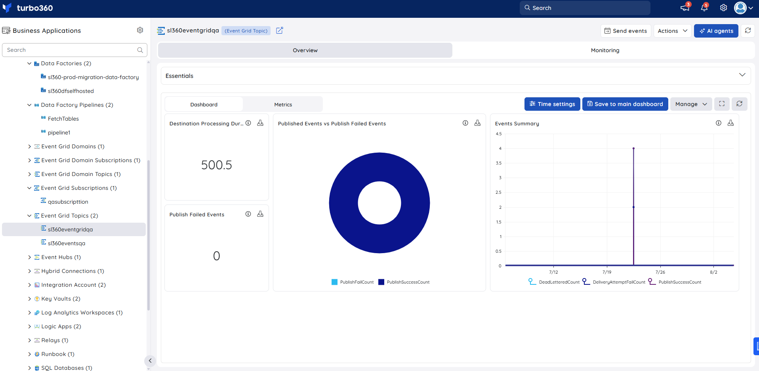Download Destination Processing Duration widget data

pos(260,123)
